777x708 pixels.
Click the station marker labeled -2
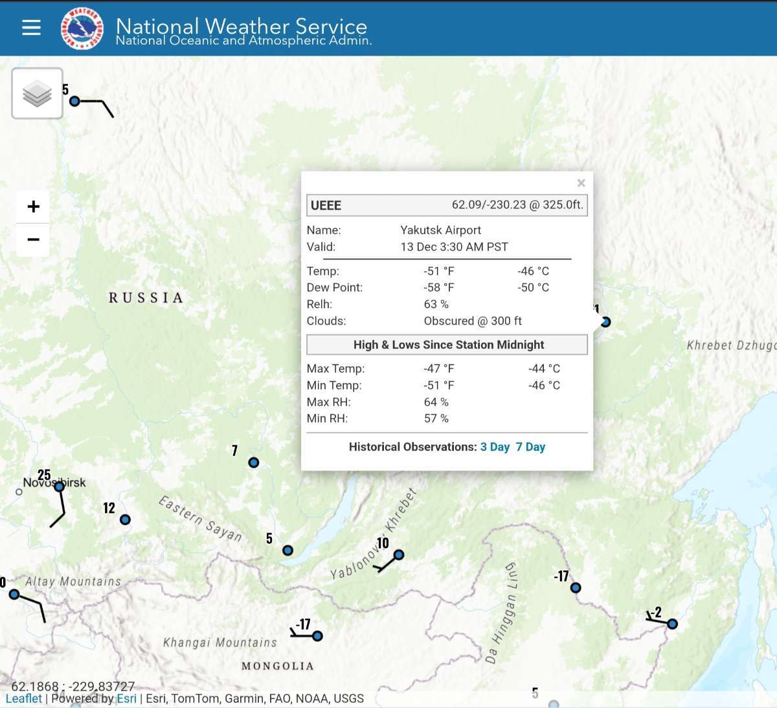(x=672, y=624)
